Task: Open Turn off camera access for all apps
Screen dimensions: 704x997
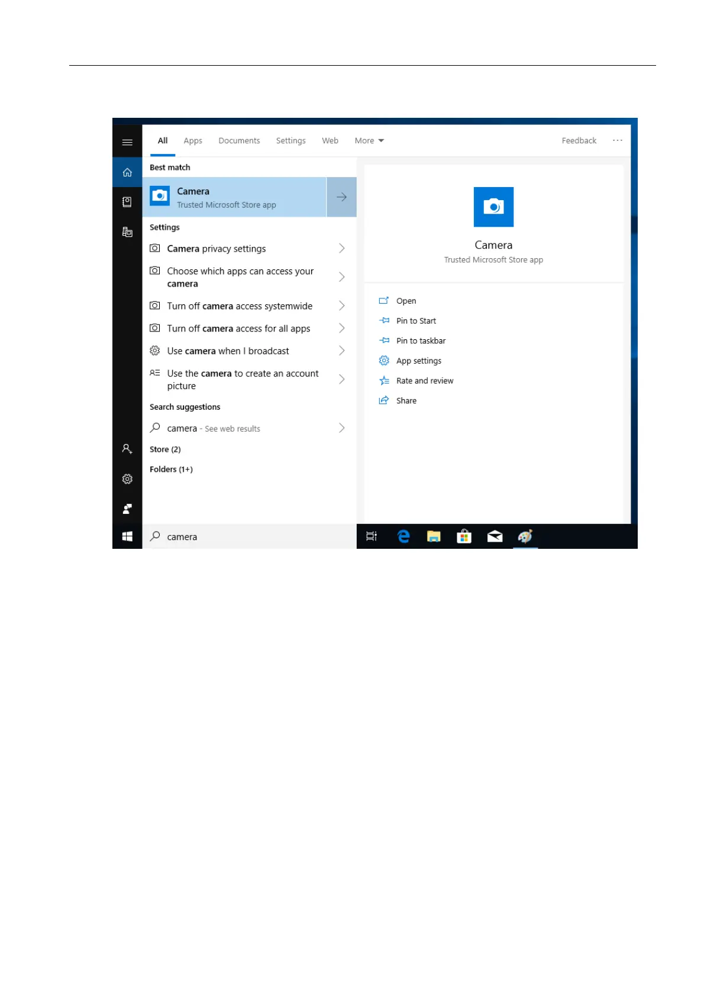Action: pos(250,329)
